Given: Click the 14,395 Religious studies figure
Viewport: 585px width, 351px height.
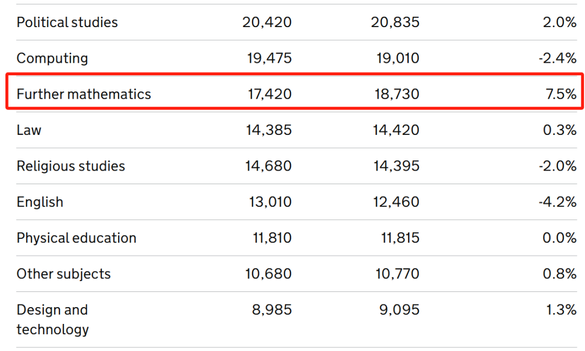Looking at the screenshot, I should pyautogui.click(x=396, y=166).
